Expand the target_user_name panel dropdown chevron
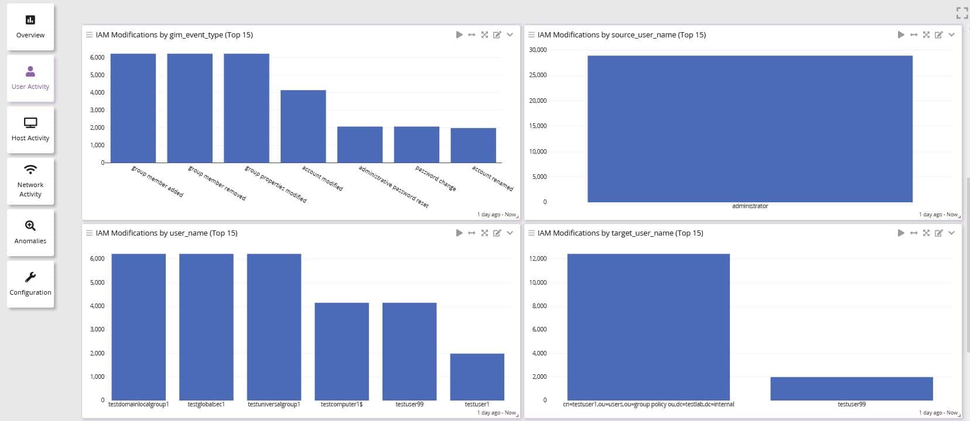The image size is (970, 421). 951,233
